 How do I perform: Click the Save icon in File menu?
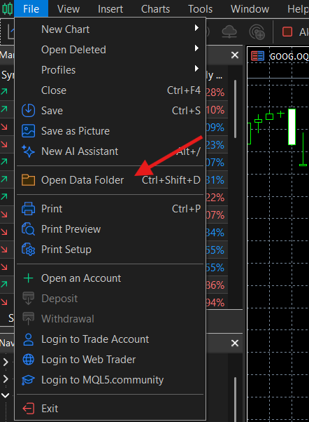(28, 110)
